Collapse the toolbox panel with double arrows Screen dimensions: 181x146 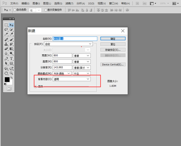click(10, 19)
